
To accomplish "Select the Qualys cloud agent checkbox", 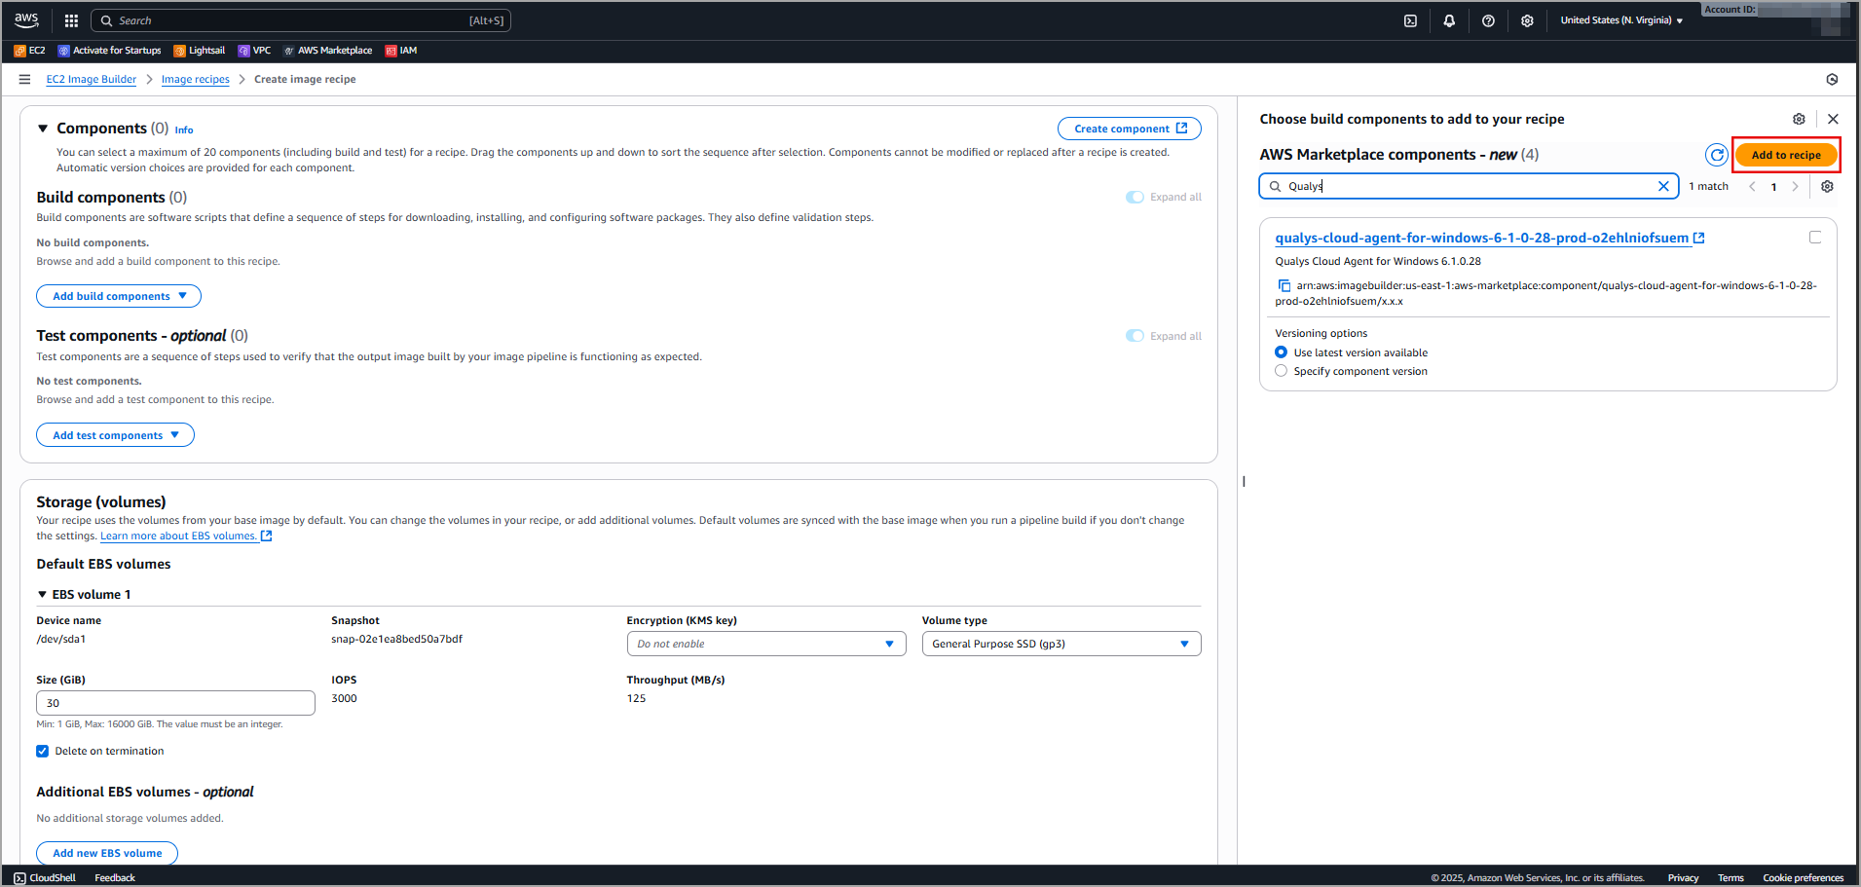I will coord(1815,238).
